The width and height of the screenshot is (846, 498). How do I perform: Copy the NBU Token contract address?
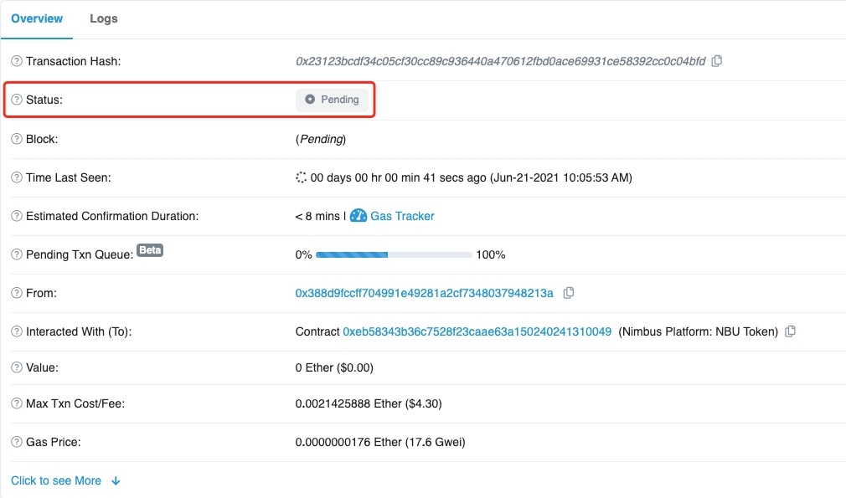click(x=790, y=331)
